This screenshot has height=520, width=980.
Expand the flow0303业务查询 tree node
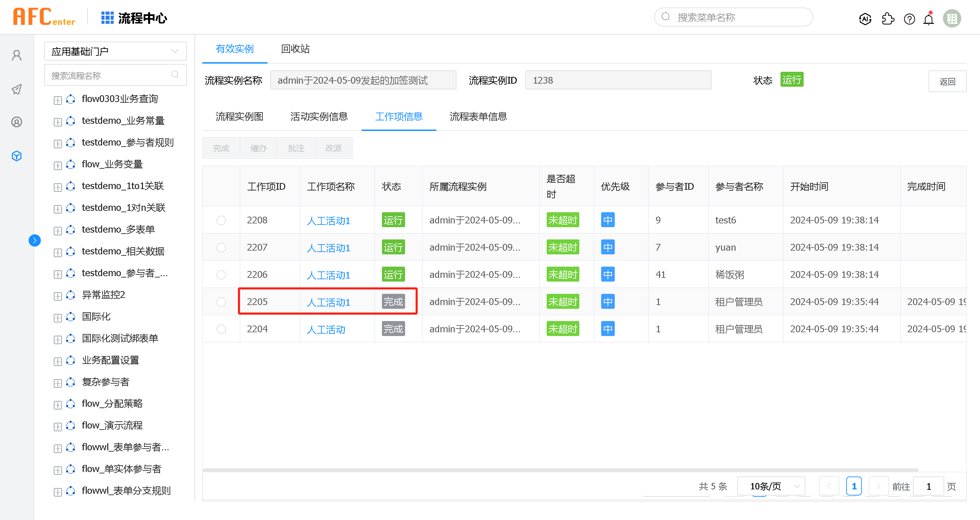click(58, 100)
